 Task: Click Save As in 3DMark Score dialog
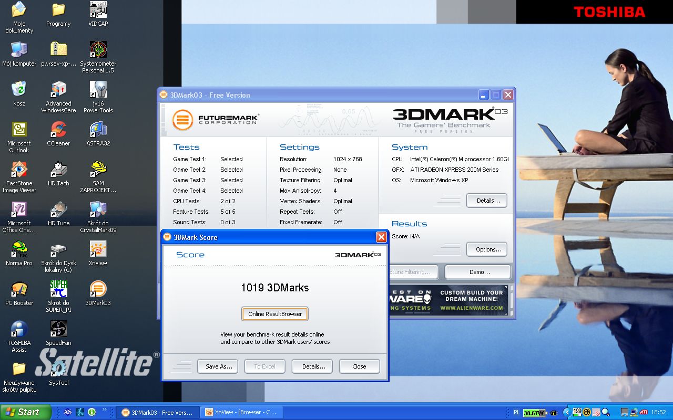[218, 366]
